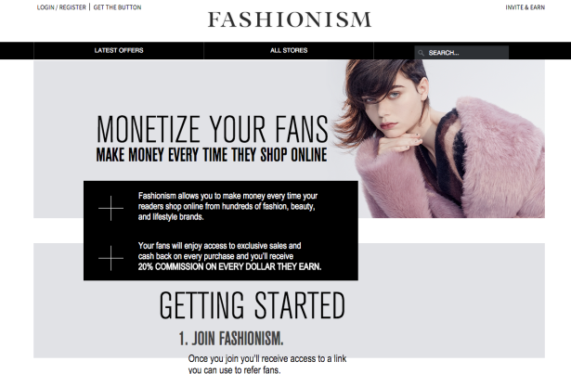Go to the Latest Offers section
The image size is (571, 374).
[x=119, y=50]
